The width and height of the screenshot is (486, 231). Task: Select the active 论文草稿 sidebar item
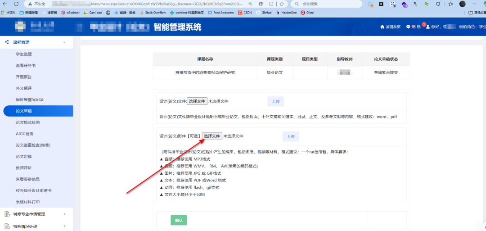pos(38,111)
